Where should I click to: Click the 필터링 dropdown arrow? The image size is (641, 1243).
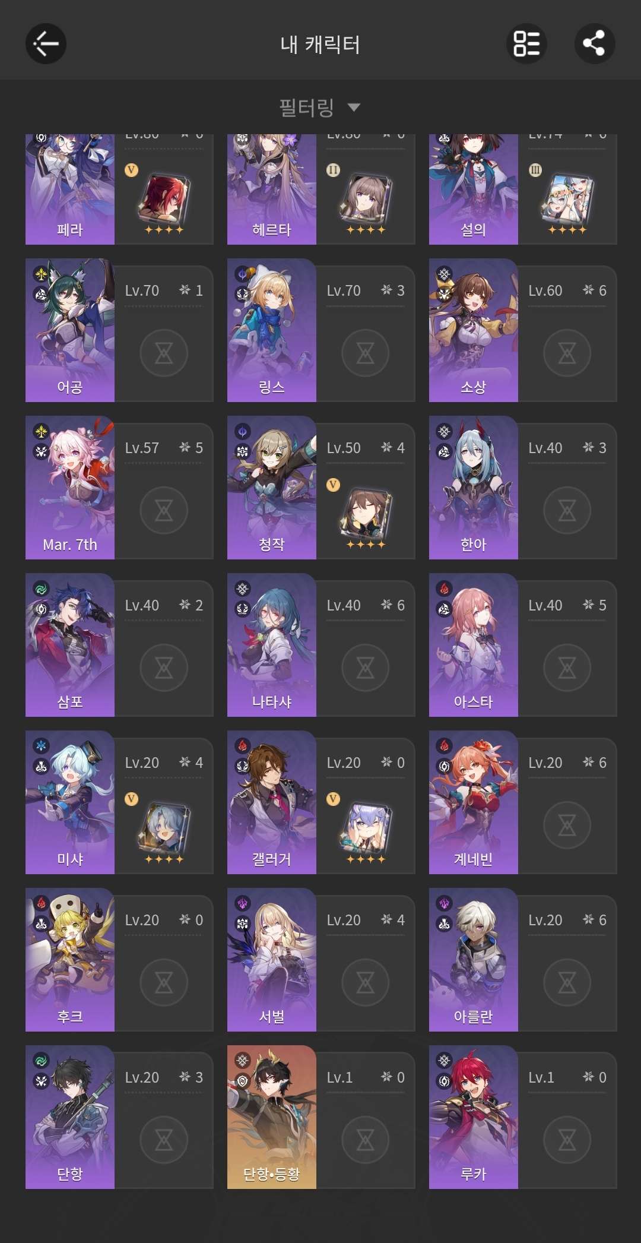tap(354, 107)
